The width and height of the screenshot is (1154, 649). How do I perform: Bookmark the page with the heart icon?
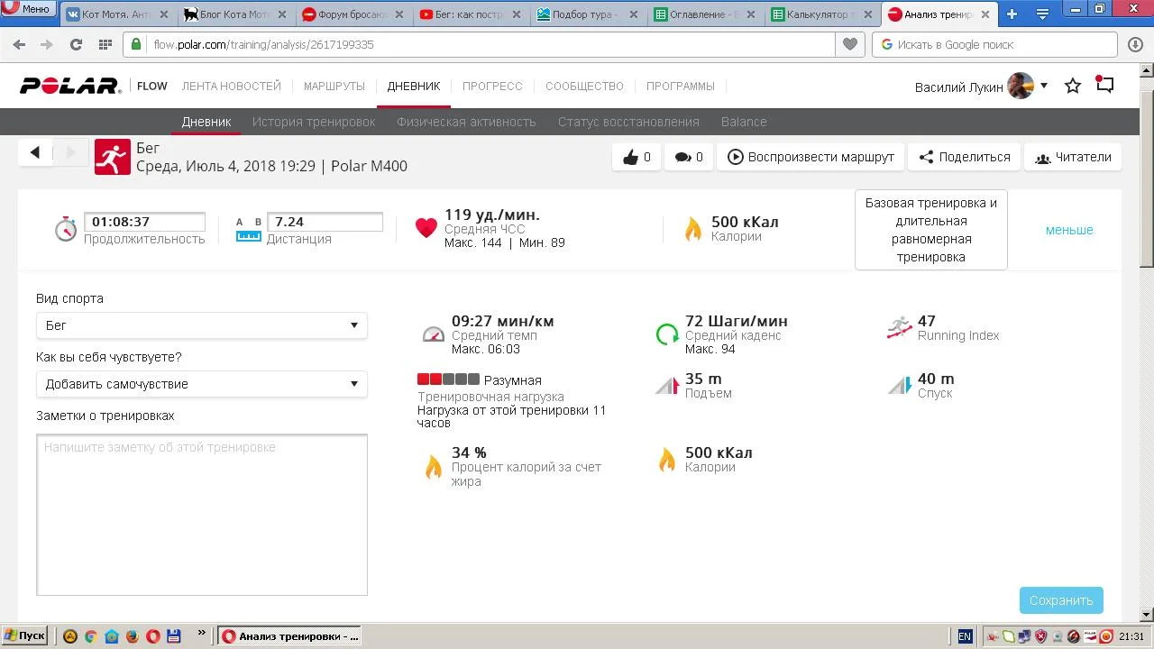pyautogui.click(x=849, y=44)
